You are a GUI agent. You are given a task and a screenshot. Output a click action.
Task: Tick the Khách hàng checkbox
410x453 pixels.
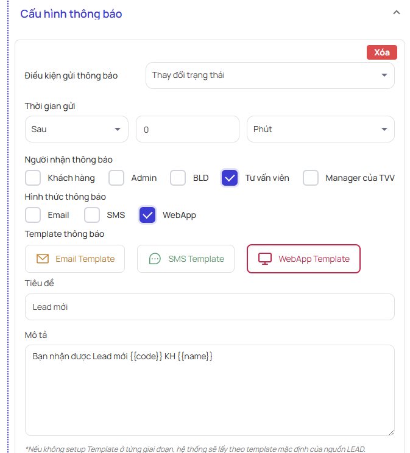tap(33, 178)
